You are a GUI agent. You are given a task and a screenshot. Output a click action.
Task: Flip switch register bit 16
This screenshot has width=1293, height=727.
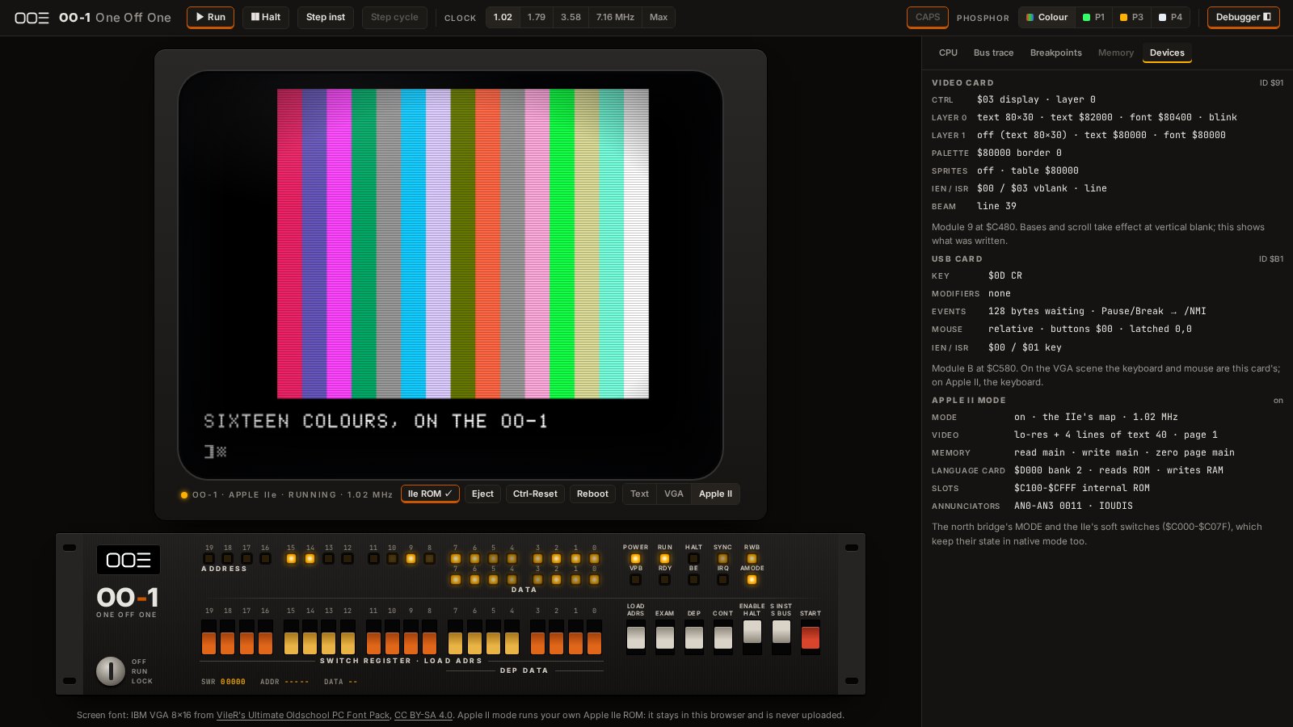(x=265, y=637)
